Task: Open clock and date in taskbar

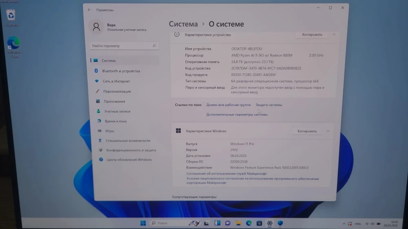Action: [x=391, y=224]
